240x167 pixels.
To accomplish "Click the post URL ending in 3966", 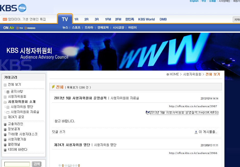I will pos(193,153).
